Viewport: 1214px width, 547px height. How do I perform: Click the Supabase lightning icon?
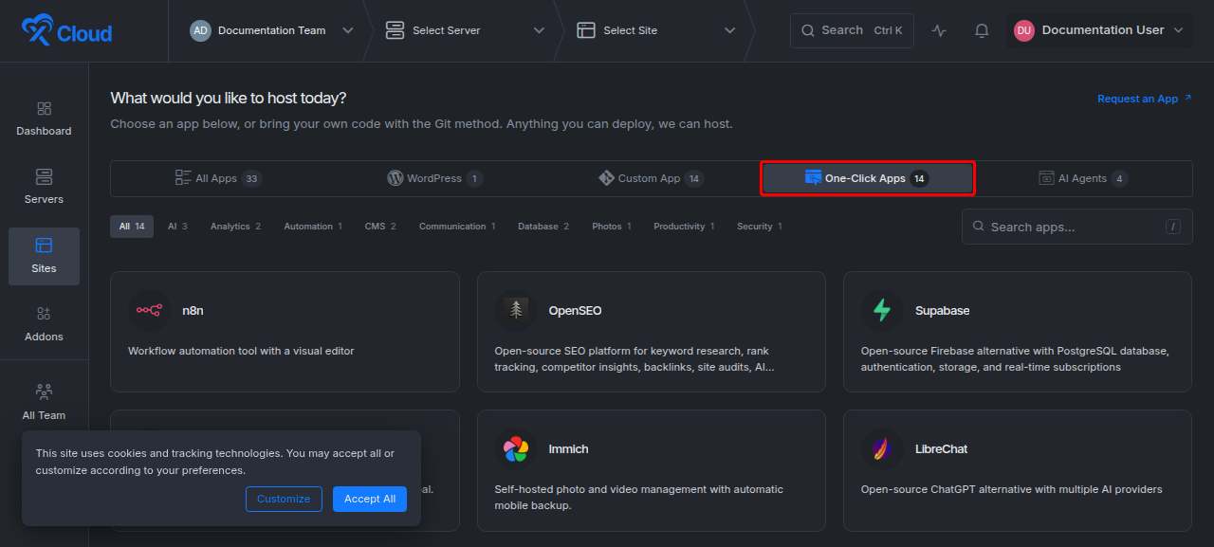(882, 310)
